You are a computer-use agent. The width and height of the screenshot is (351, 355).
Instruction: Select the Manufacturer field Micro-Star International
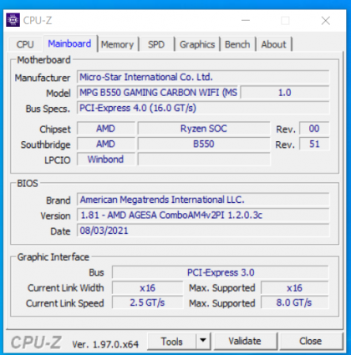(203, 77)
